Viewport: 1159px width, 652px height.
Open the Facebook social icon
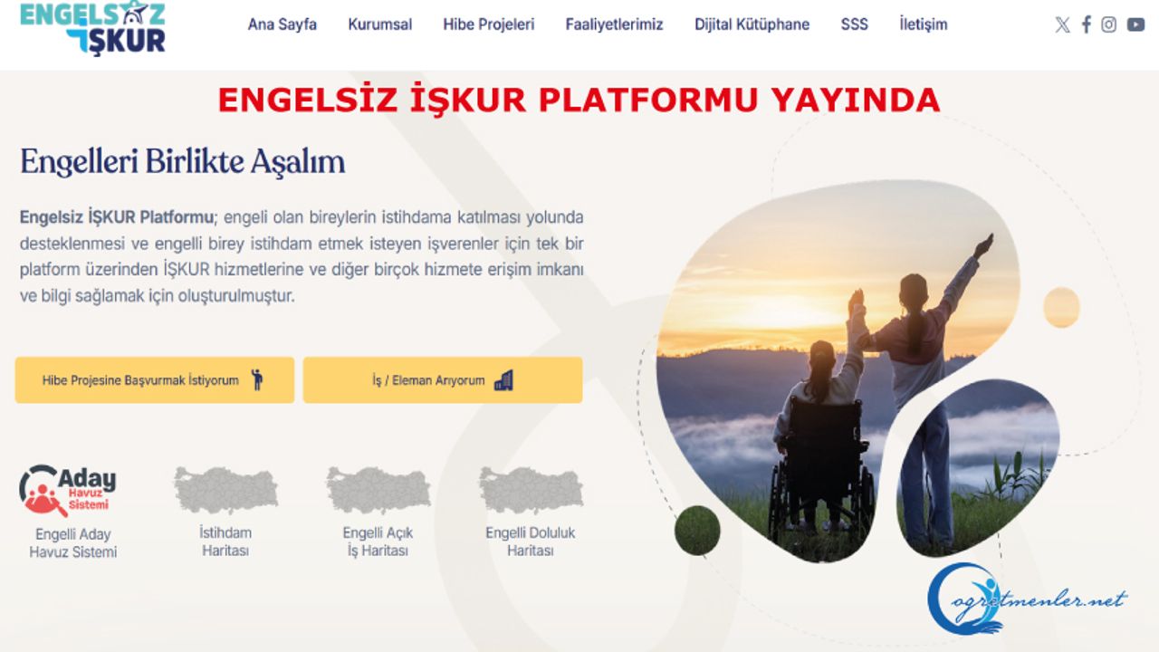(x=1087, y=24)
